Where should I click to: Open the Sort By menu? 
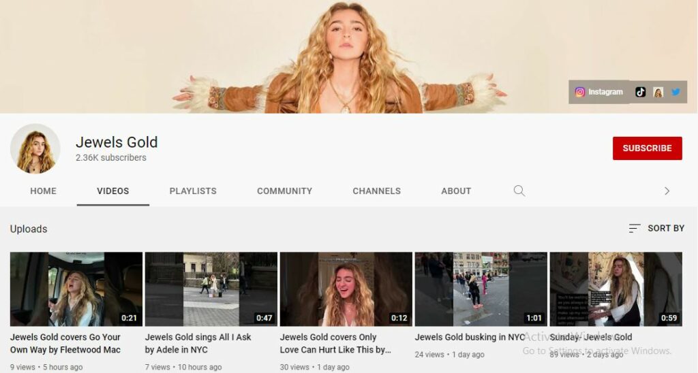[x=656, y=228]
